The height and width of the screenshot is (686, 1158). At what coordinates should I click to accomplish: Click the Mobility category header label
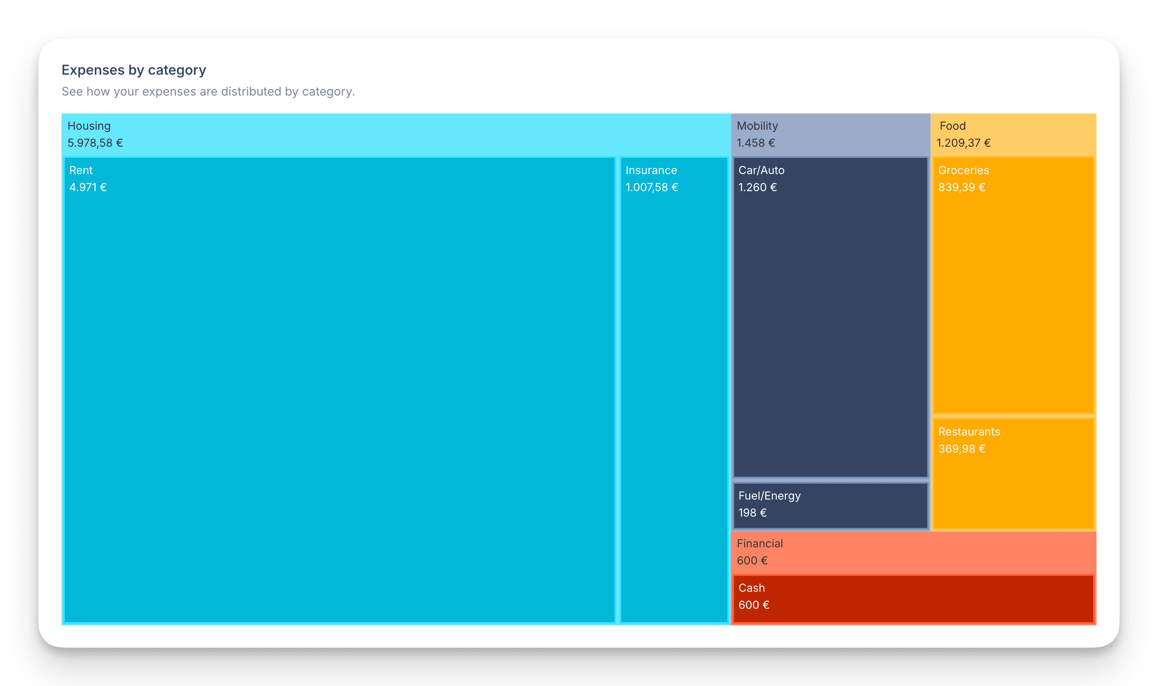(x=757, y=126)
